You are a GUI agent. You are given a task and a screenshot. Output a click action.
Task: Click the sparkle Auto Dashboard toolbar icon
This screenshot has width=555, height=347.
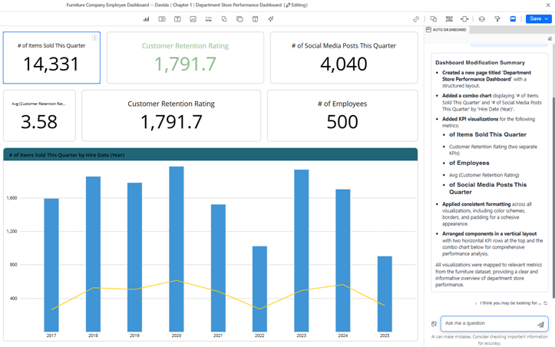(271, 19)
